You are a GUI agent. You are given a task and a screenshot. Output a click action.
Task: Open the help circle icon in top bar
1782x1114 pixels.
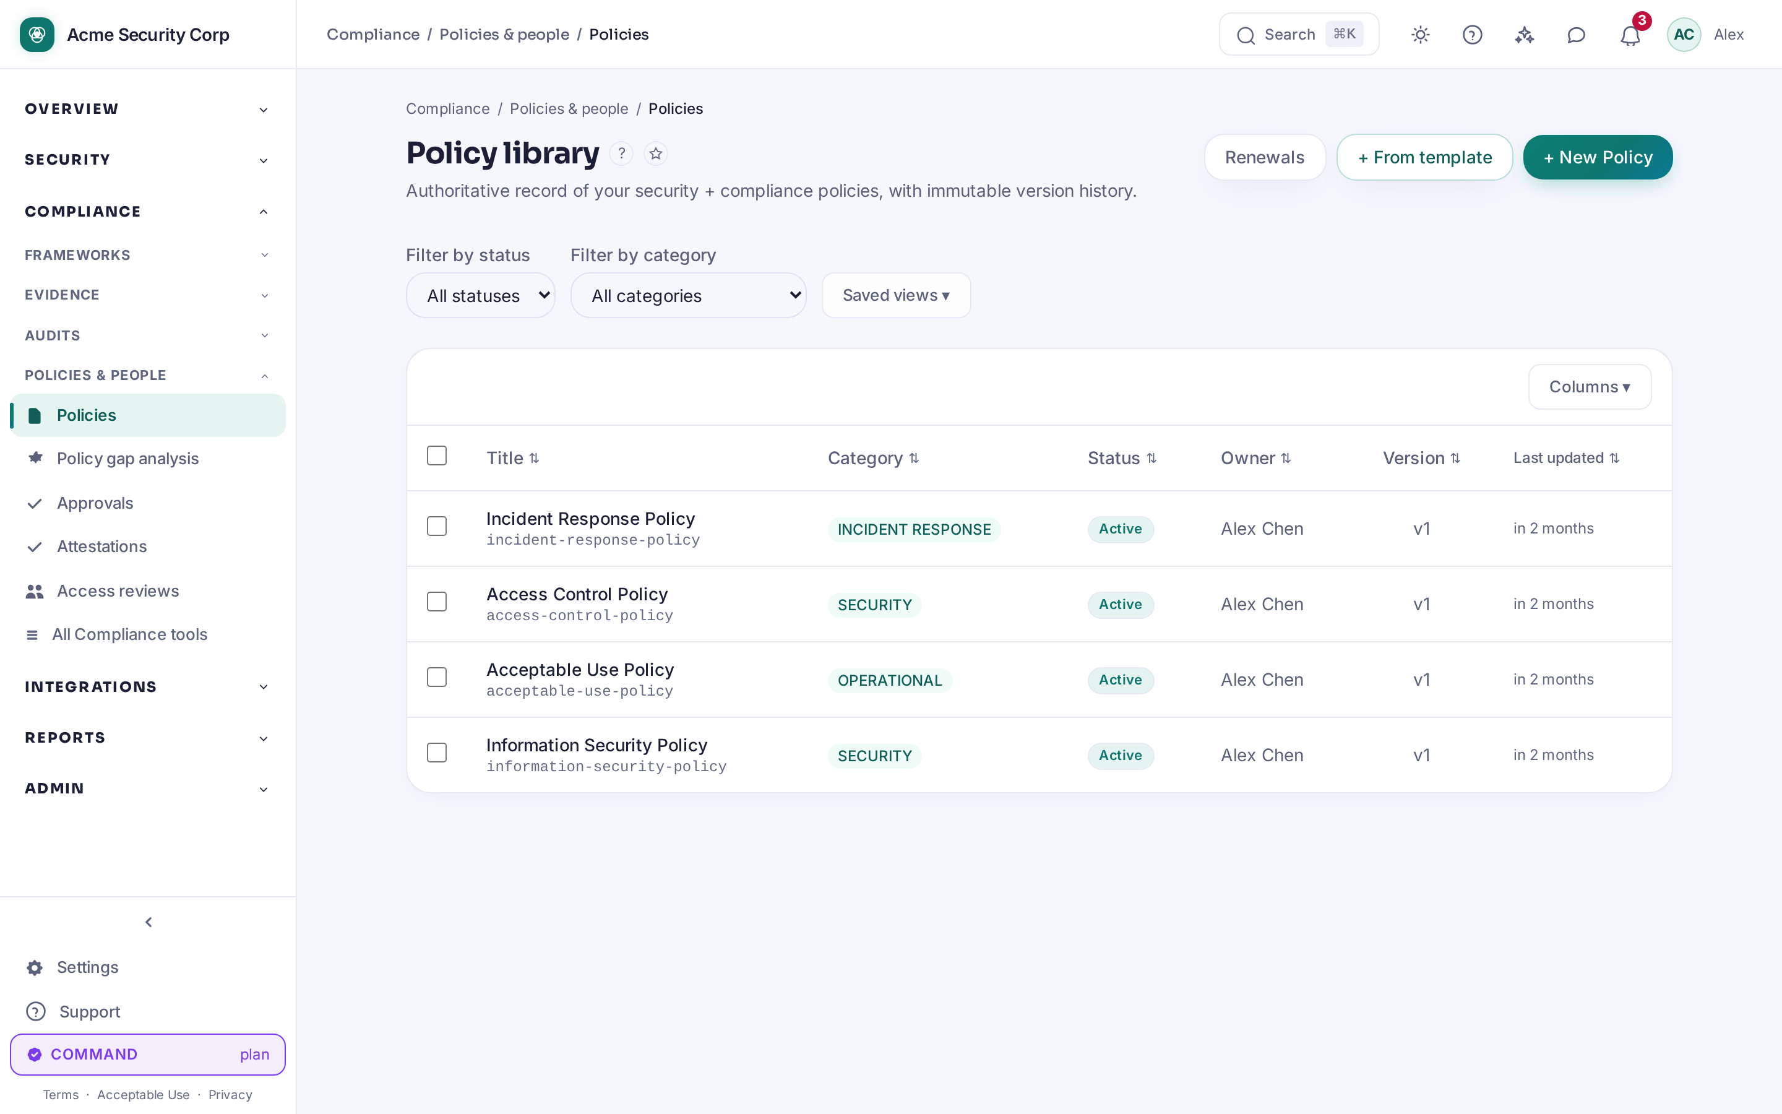tap(1472, 35)
